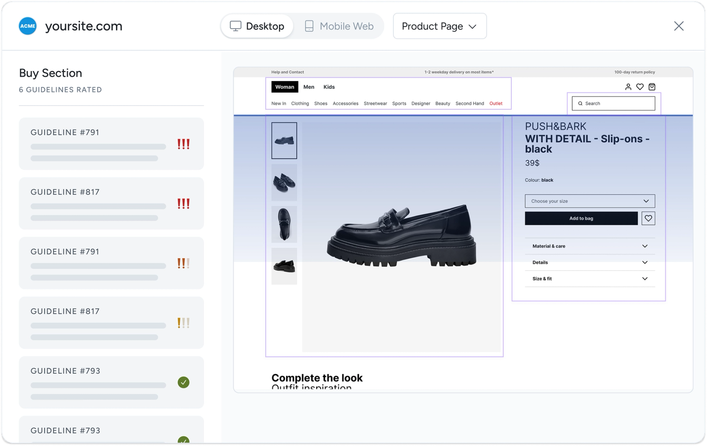Image resolution: width=707 pixels, height=446 pixels.
Task: Open the Clothing menu
Action: tap(300, 103)
